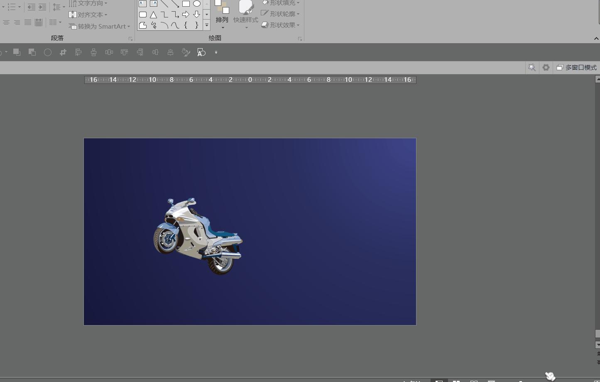Image resolution: width=600 pixels, height=382 pixels.
Task: Collapse the ribbon with the chevron
Action: coord(596,38)
